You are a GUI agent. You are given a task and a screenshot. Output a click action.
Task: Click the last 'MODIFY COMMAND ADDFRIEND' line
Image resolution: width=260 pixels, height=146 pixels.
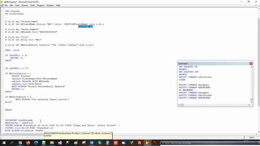point(195,98)
